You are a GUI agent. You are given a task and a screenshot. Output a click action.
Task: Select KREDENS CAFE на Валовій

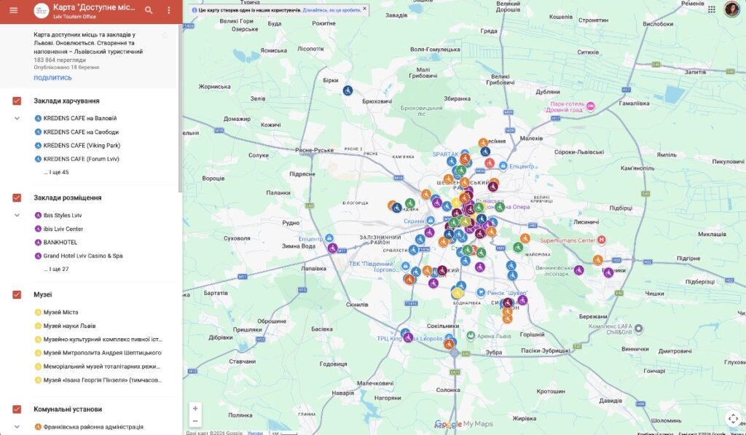click(80, 118)
